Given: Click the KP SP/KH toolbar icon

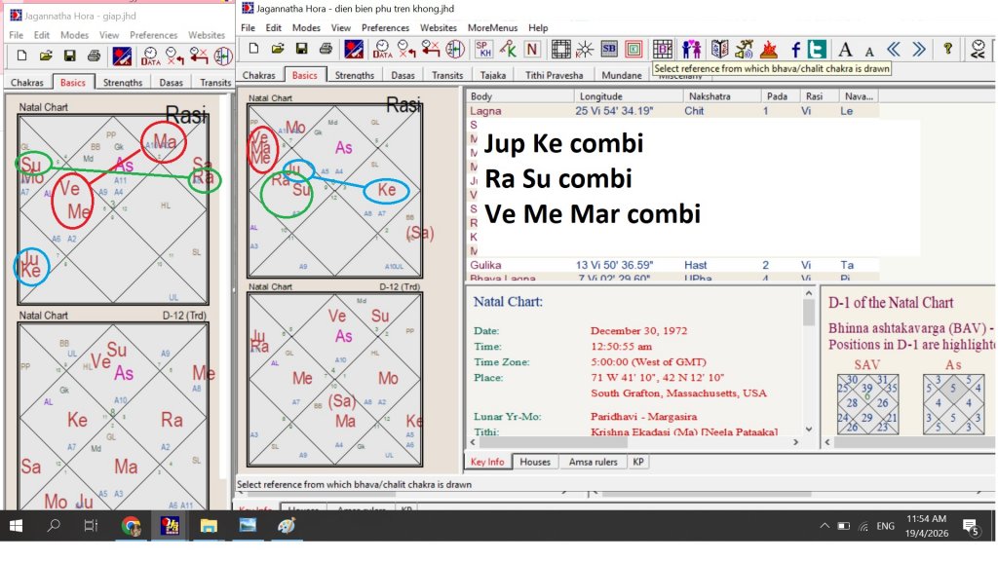Looking at the screenshot, I should (x=483, y=49).
